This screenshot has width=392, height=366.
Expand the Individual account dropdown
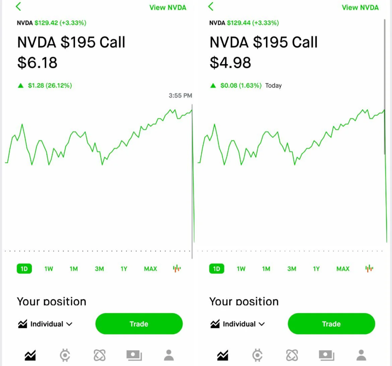[45, 324]
